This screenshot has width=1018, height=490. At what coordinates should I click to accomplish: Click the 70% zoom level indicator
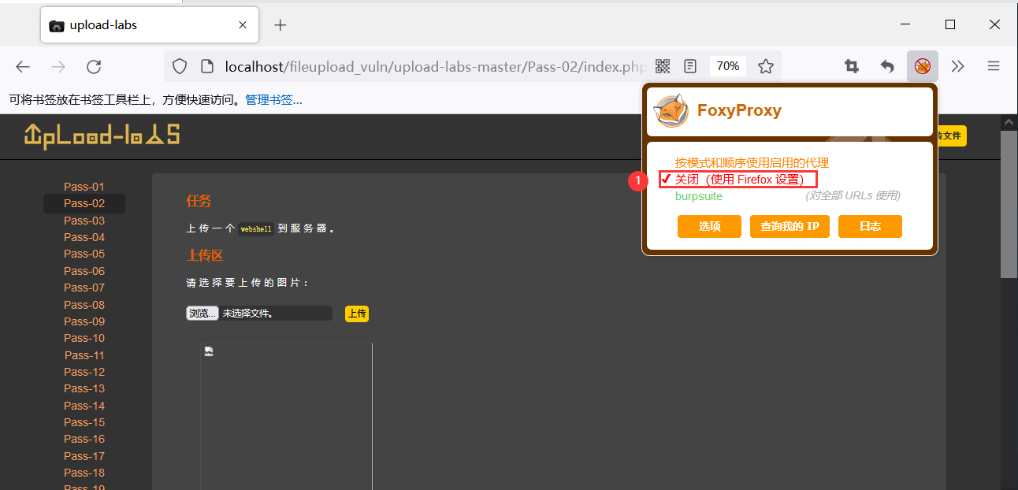click(728, 66)
